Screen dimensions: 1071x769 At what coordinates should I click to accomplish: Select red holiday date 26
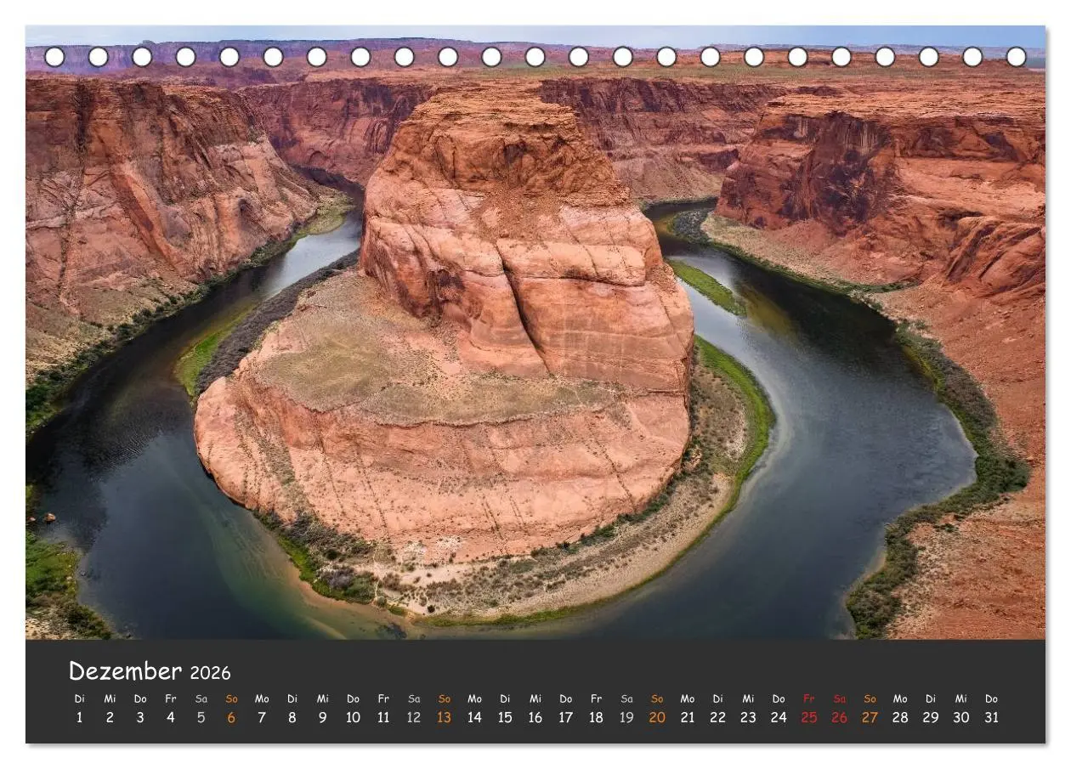click(840, 717)
